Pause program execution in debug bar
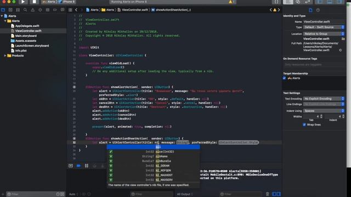 click(87, 166)
